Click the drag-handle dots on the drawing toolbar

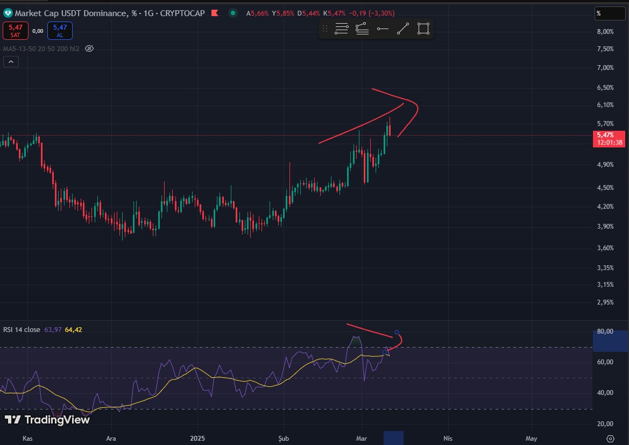click(324, 29)
